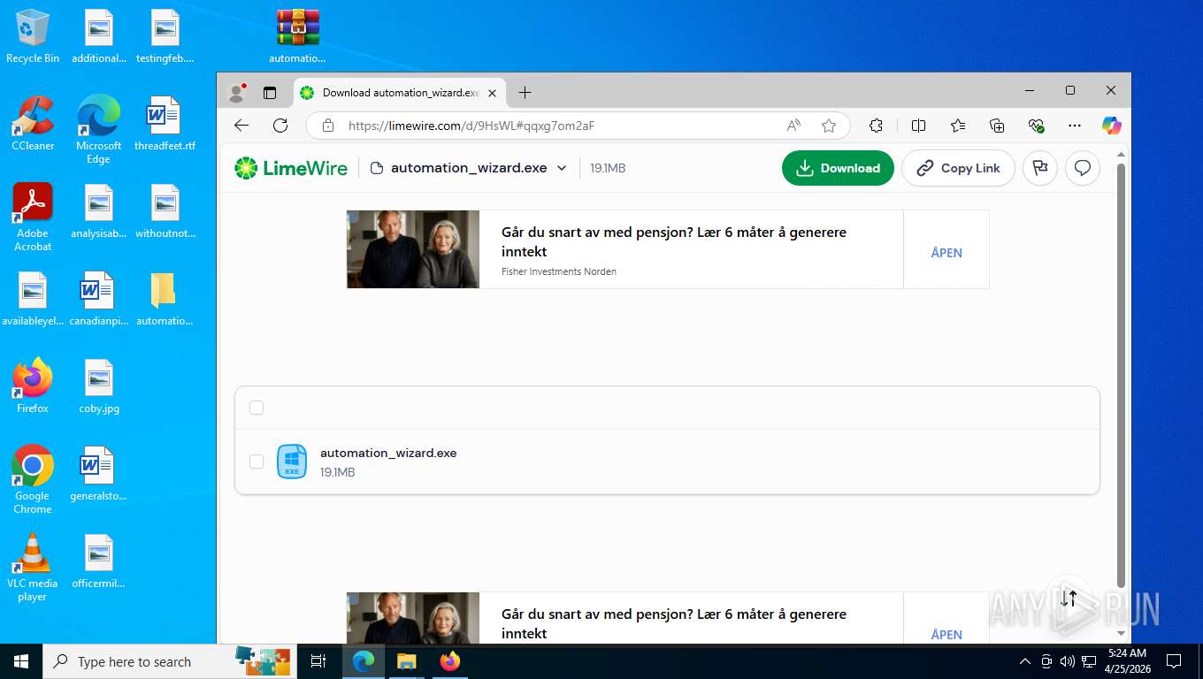Select the automatio... folder on the desktop
Screen dimensions: 1203x679
pyautogui.click(x=165, y=300)
